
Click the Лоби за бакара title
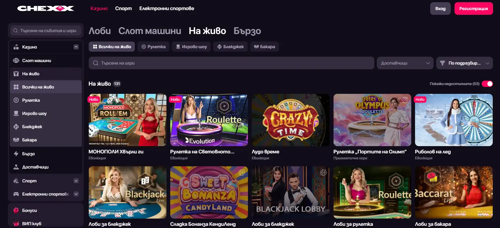[433, 224]
